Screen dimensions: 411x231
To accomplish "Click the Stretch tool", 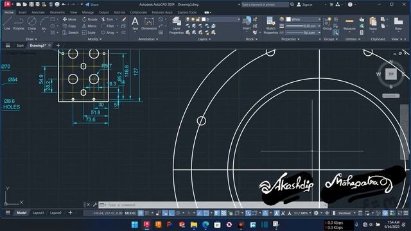I will [71, 33].
